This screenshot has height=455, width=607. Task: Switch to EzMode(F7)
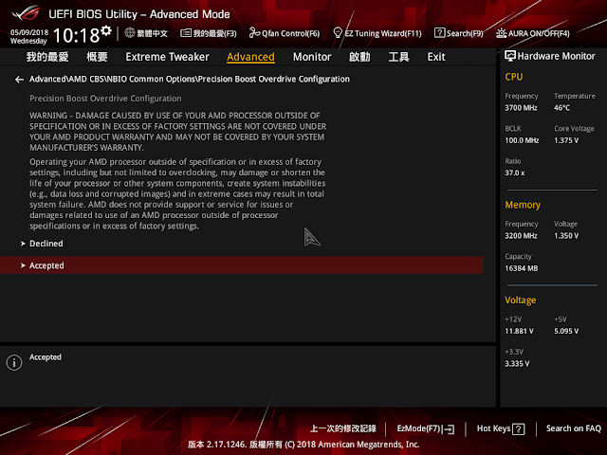coord(418,428)
